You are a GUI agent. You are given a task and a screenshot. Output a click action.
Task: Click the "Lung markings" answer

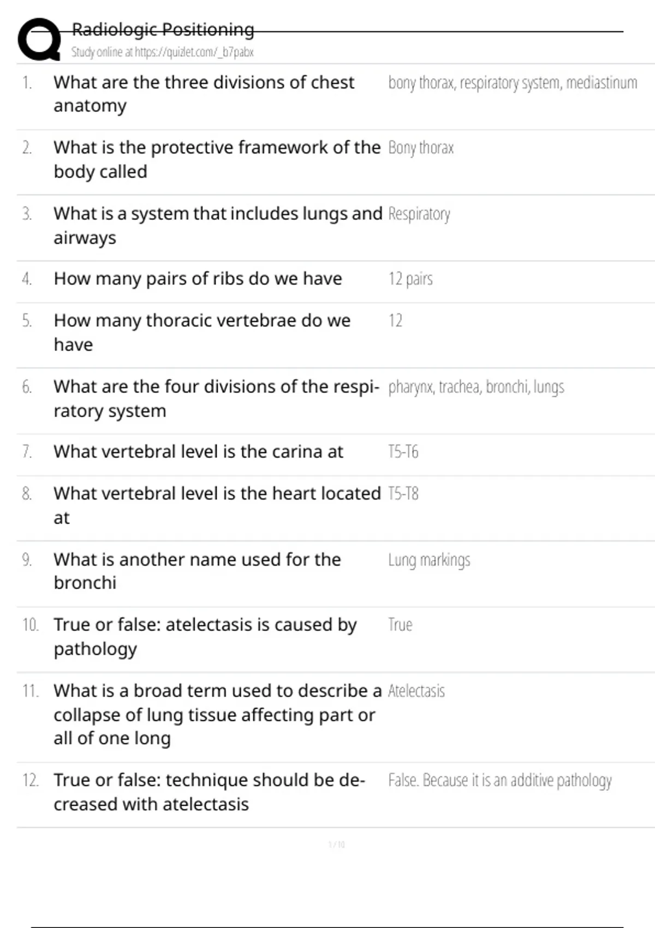pyautogui.click(x=429, y=560)
